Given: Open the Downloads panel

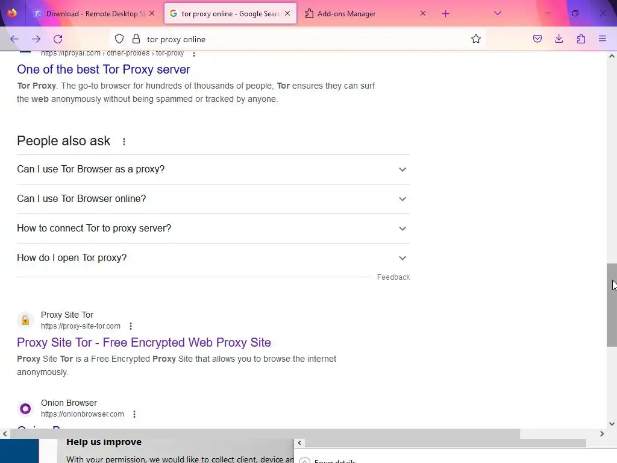Looking at the screenshot, I should (x=559, y=39).
